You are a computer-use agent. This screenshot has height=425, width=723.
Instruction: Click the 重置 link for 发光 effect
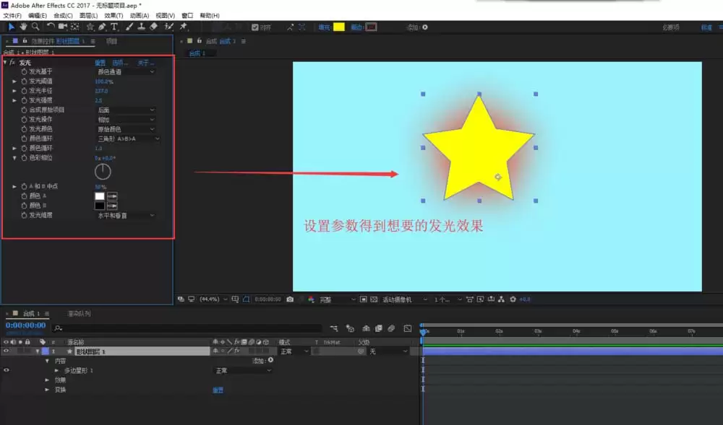(x=100, y=63)
